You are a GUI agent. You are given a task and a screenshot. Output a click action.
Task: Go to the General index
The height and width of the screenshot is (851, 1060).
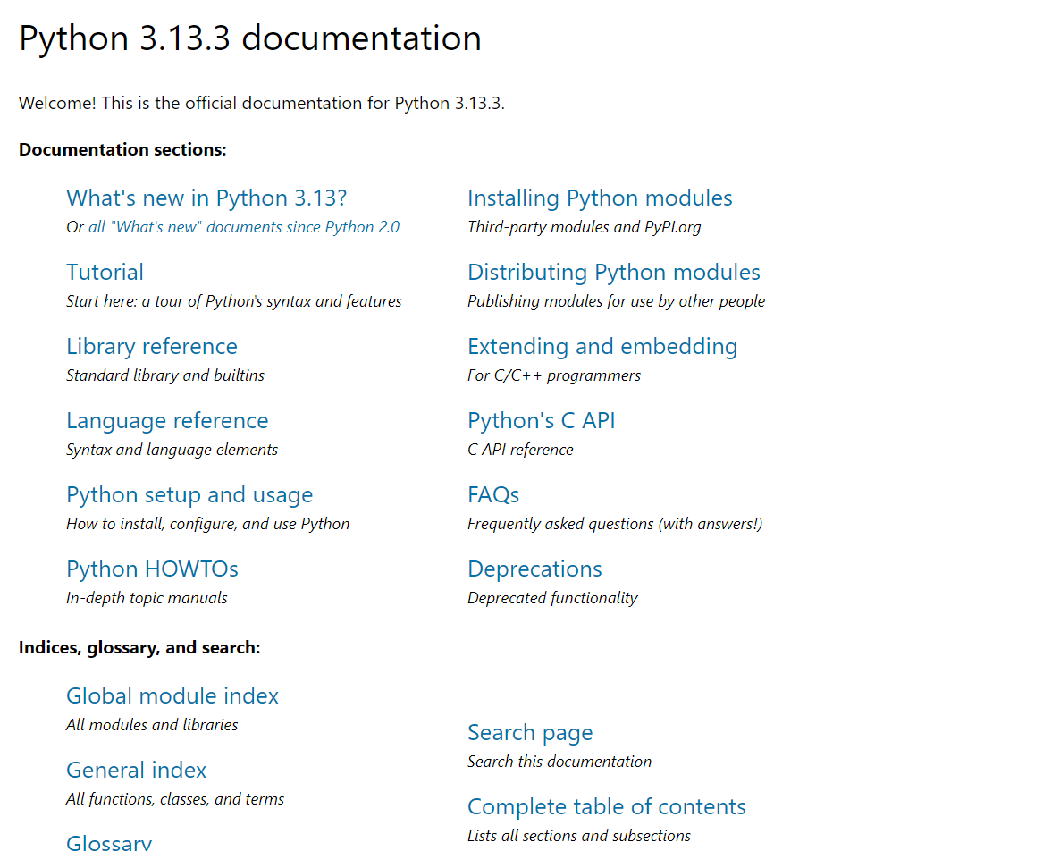136,771
